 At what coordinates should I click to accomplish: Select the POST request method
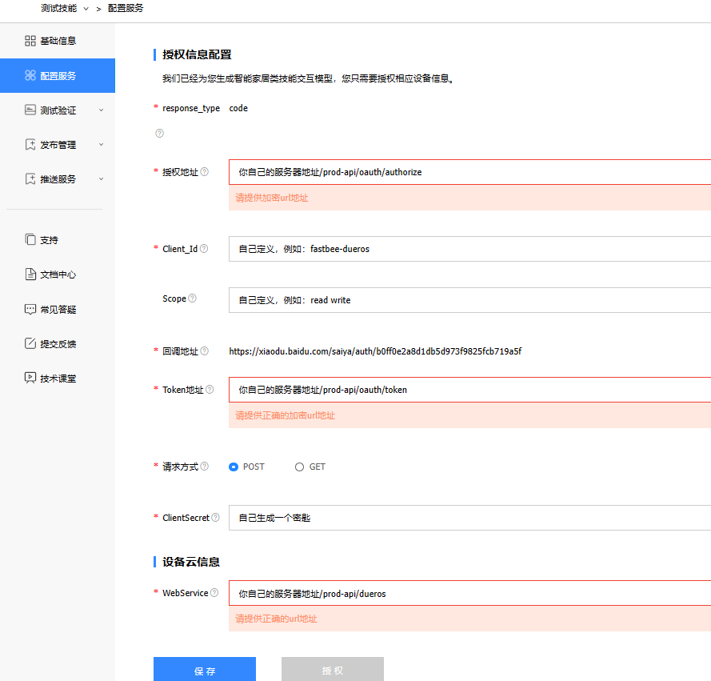[x=234, y=467]
